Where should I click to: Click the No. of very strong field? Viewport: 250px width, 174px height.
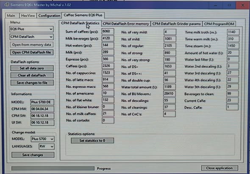(x=170, y=60)
